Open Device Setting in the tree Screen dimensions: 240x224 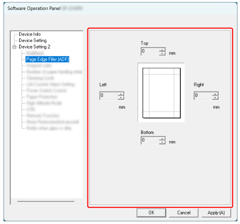coord(33,40)
